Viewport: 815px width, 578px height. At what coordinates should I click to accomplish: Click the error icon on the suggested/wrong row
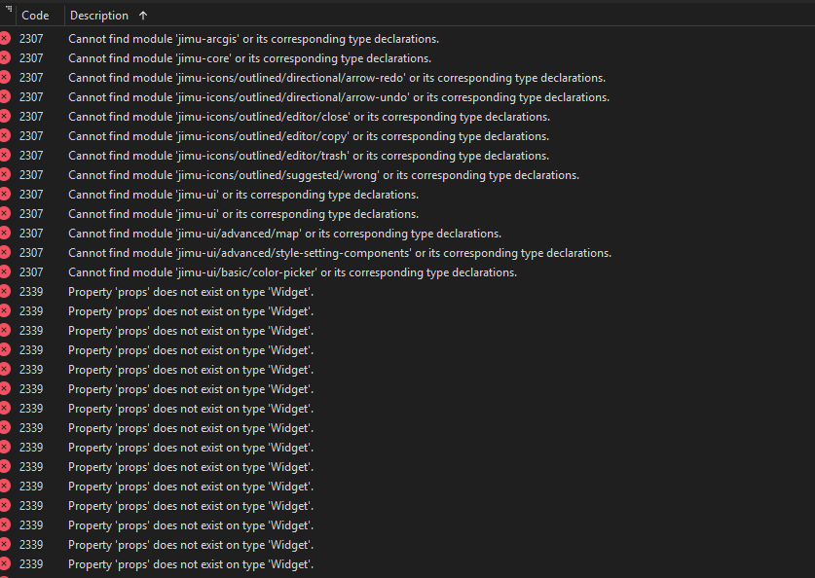pyautogui.click(x=5, y=174)
